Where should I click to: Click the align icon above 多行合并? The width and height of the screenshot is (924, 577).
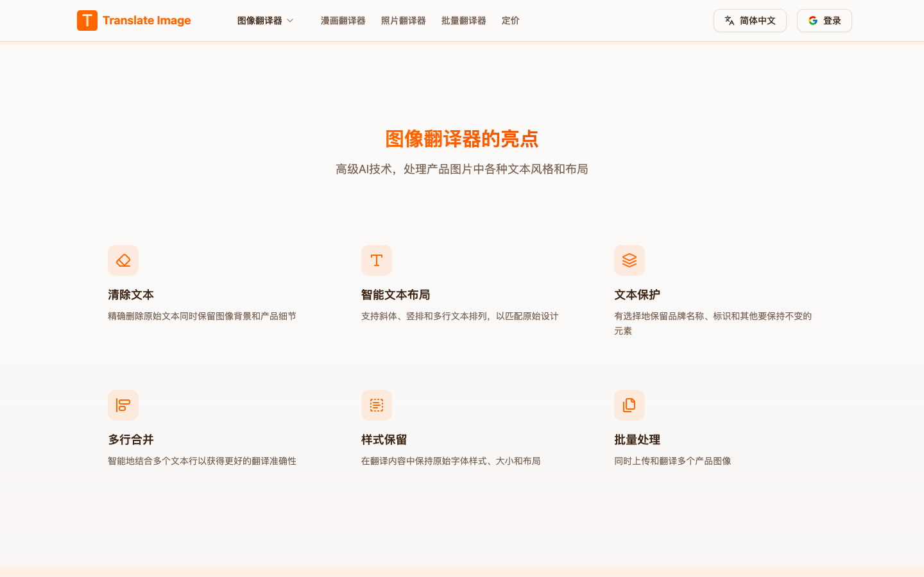[x=123, y=405]
